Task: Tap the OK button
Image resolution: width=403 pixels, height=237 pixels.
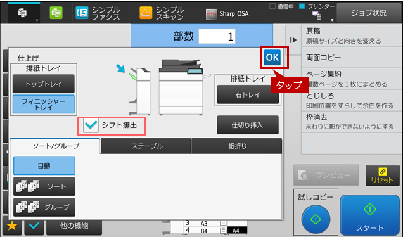Action: point(272,57)
